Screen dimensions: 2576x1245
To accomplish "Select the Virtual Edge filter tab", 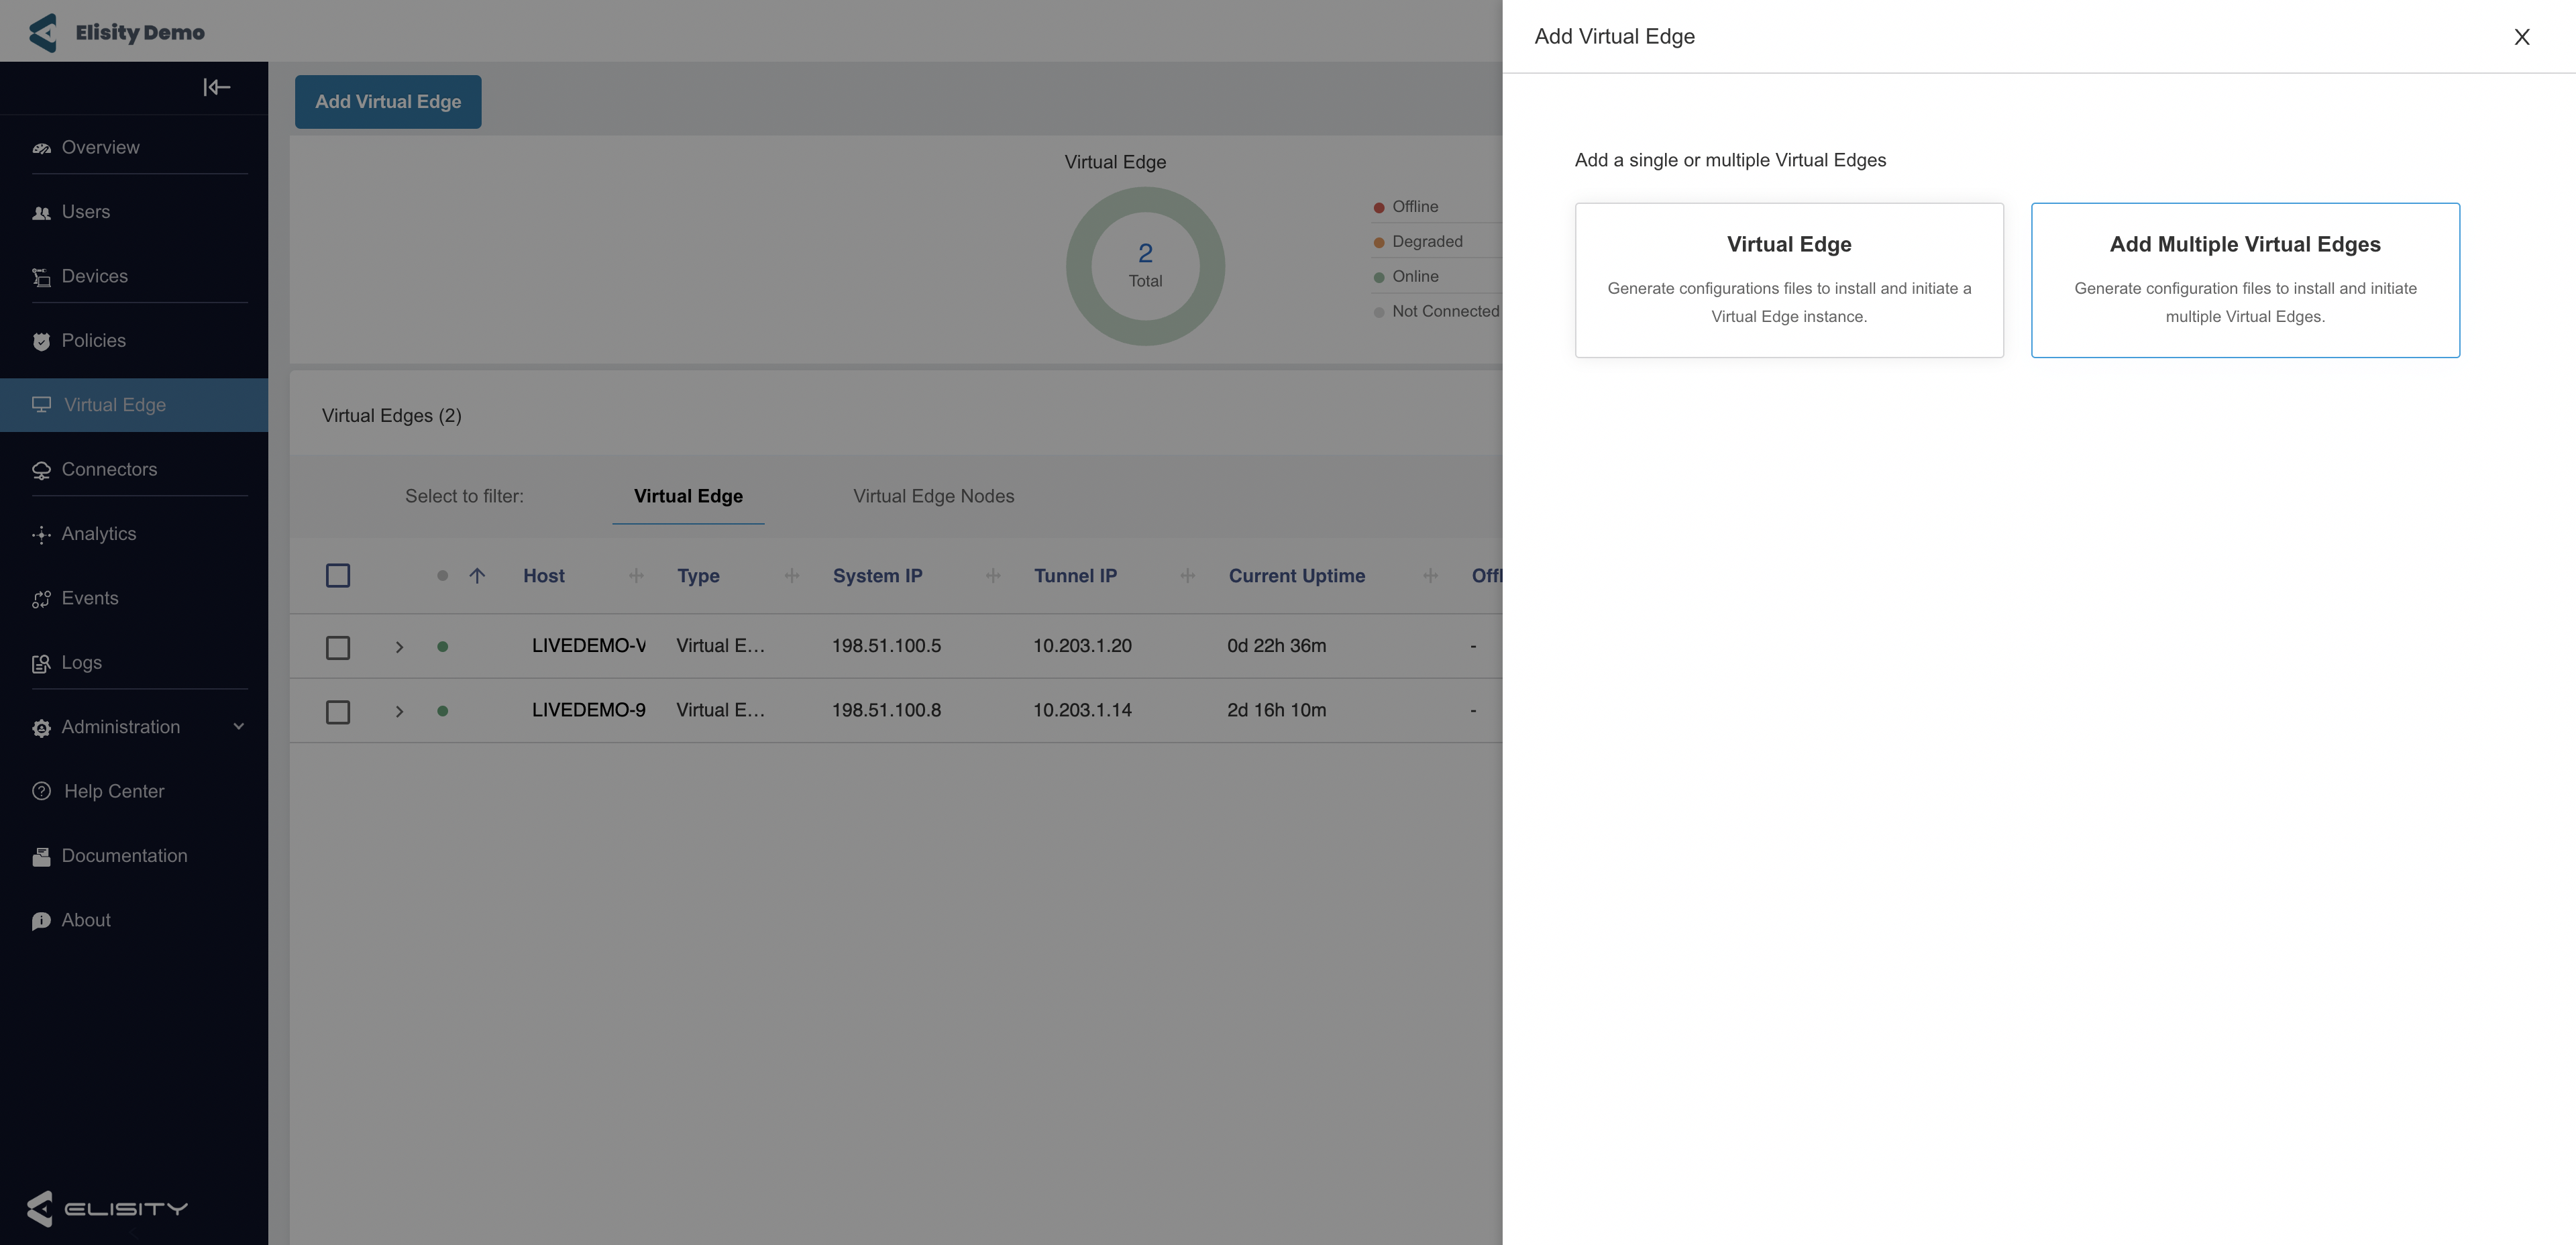I will (x=688, y=496).
